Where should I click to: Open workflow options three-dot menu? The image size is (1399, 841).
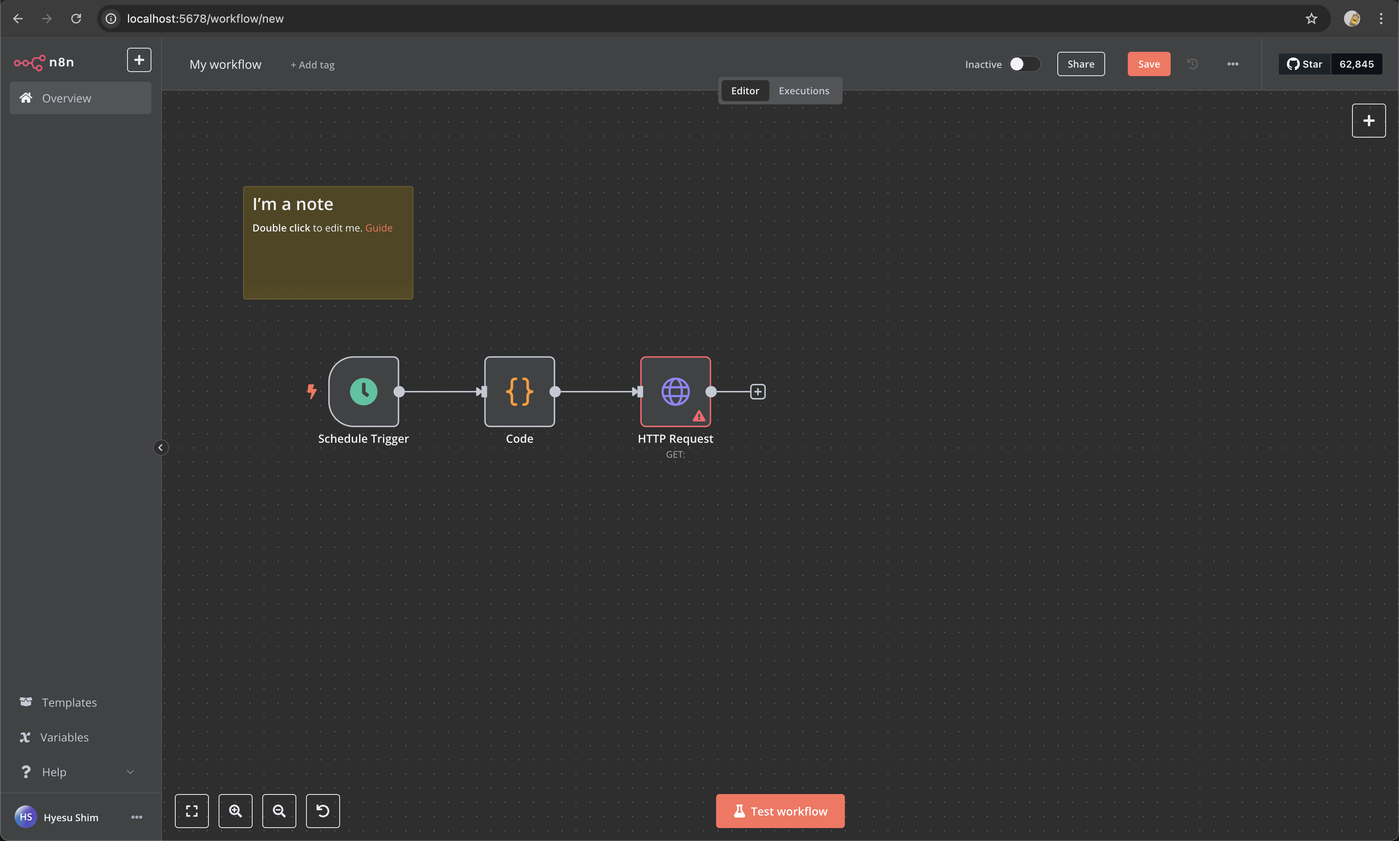click(1232, 64)
